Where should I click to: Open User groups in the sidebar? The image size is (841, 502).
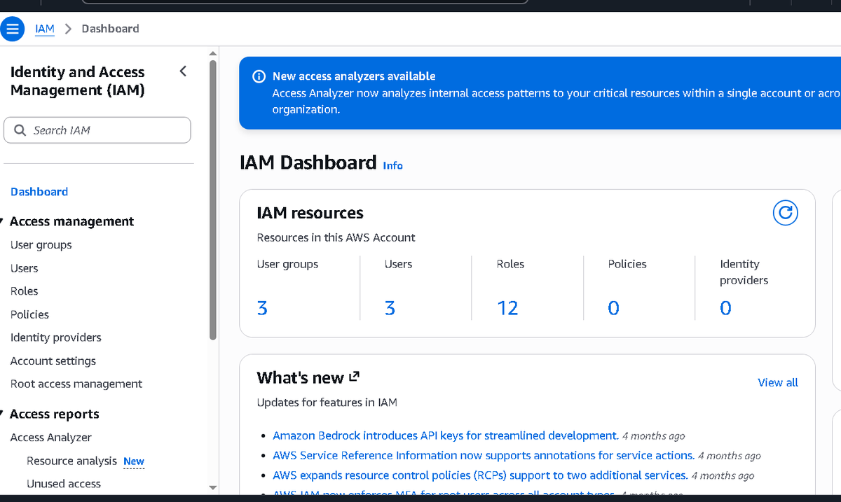41,245
